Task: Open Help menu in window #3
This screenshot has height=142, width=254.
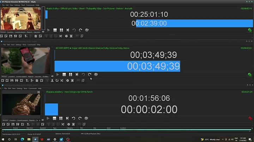Action: (x=40, y=89)
